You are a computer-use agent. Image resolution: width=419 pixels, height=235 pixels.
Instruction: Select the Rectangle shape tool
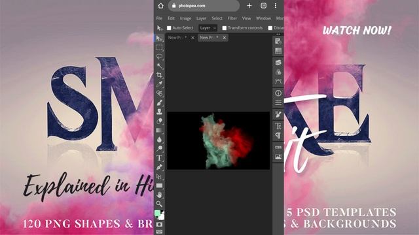[159, 185]
